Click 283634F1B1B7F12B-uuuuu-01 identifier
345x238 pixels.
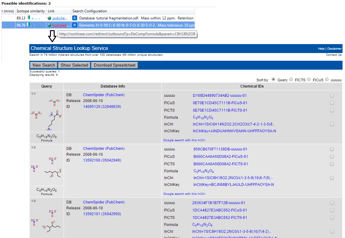pos(219,203)
